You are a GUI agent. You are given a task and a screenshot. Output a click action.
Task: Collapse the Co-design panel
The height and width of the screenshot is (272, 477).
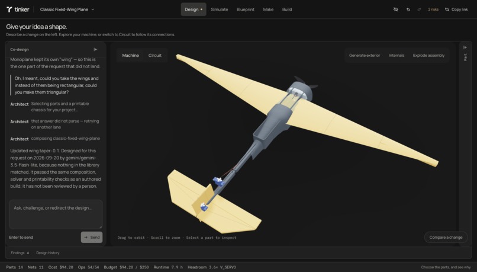click(95, 49)
